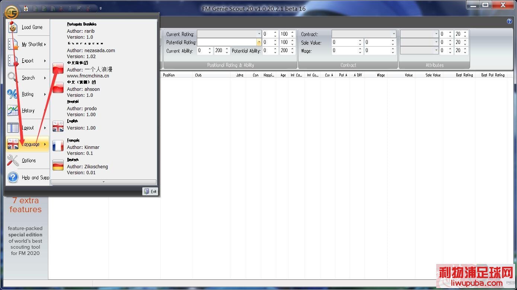Click the Sale Value minimum field
517x290 pixels.
(x=345, y=42)
